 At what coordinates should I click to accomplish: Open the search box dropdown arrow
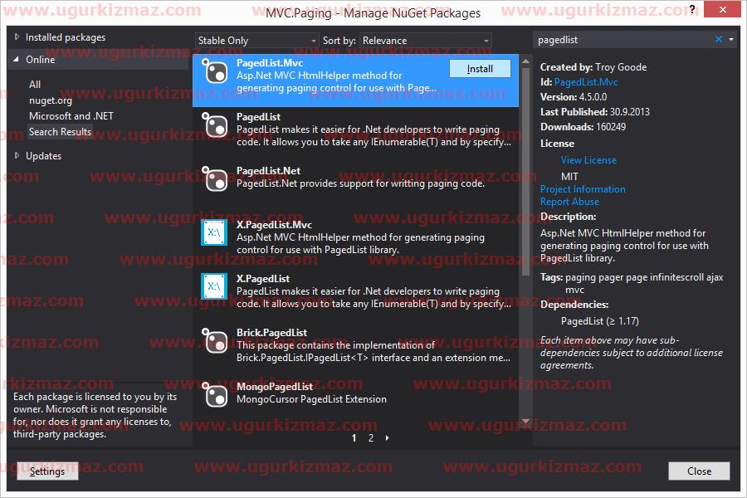point(731,40)
